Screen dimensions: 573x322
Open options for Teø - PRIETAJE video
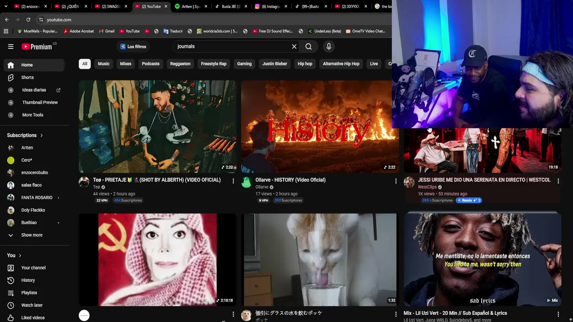click(x=233, y=181)
